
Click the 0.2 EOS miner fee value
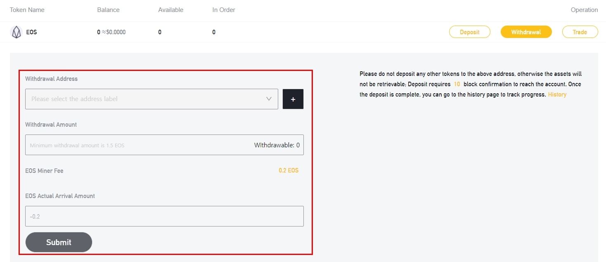pyautogui.click(x=289, y=170)
